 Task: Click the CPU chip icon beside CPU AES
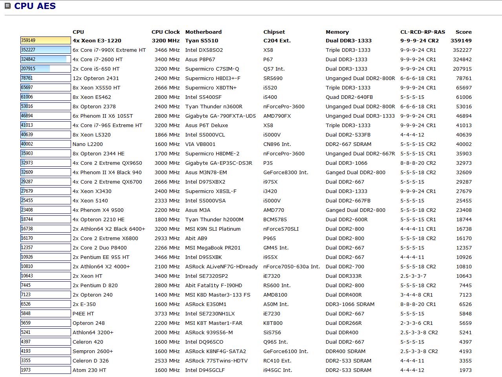click(x=7, y=6)
